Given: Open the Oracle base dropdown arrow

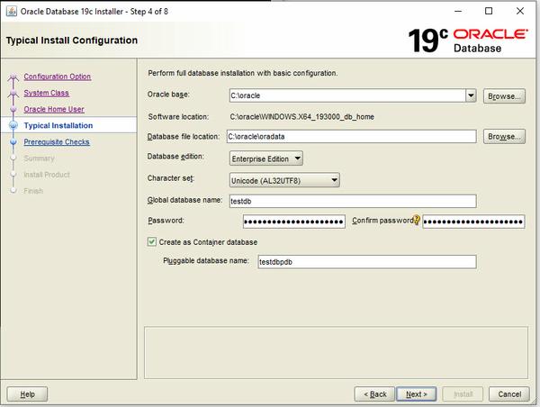Looking at the screenshot, I should 471,95.
